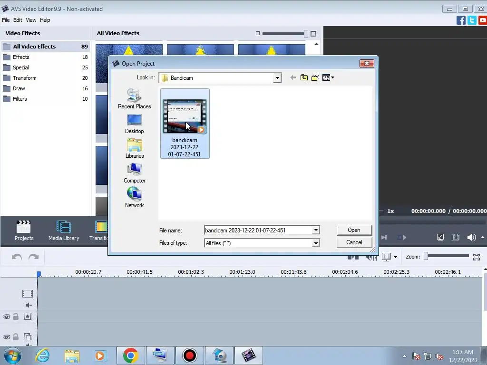Undo the last action
Image resolution: width=487 pixels, height=365 pixels.
pyautogui.click(x=17, y=257)
